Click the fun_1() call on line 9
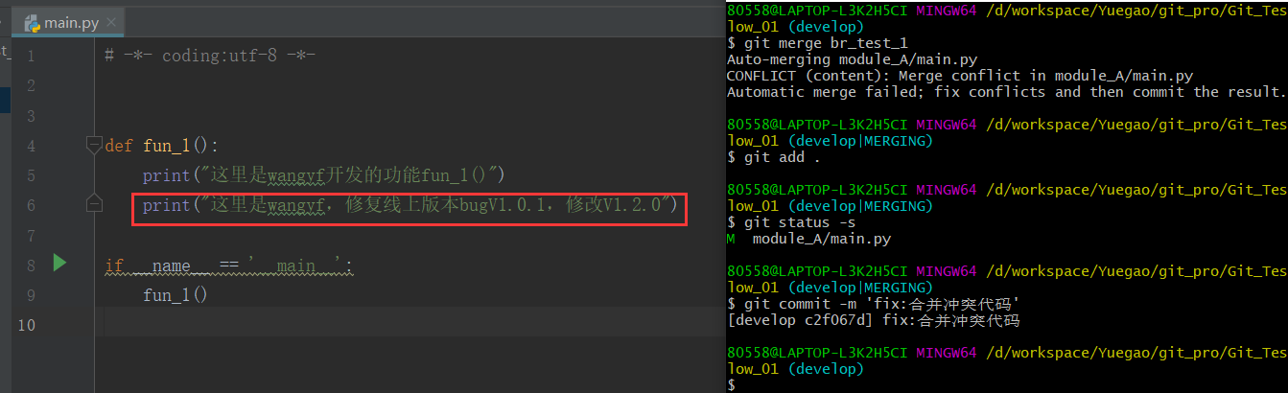Screen dimensions: 1288x393 176,295
